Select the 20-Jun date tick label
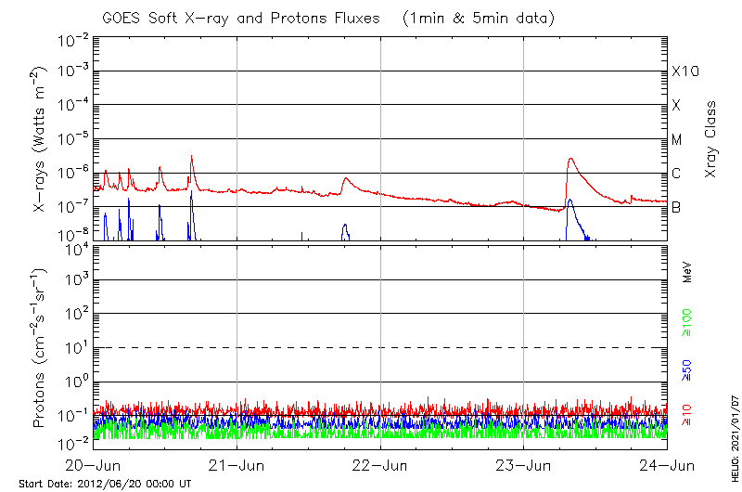The width and height of the screenshot is (742, 492). [x=93, y=464]
